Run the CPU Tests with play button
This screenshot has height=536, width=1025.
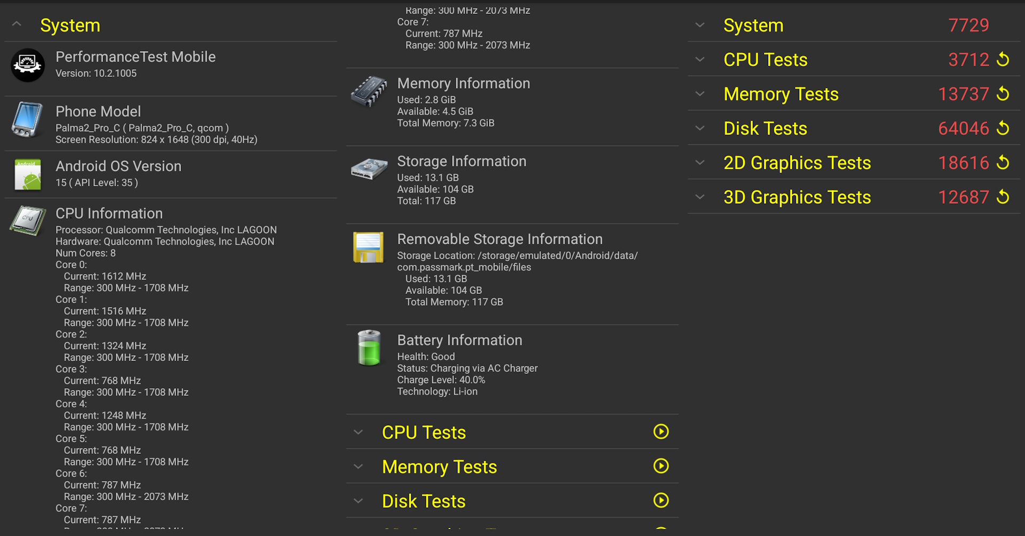661,431
